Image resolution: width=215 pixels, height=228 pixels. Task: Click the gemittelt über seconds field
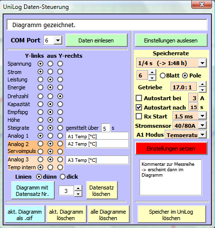106,128
